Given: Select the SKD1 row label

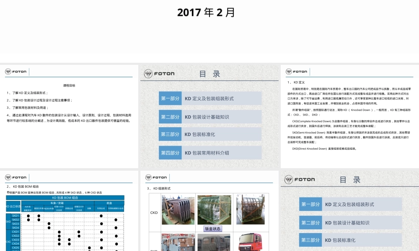Looking at the screenshot, I should [x=16, y=216].
